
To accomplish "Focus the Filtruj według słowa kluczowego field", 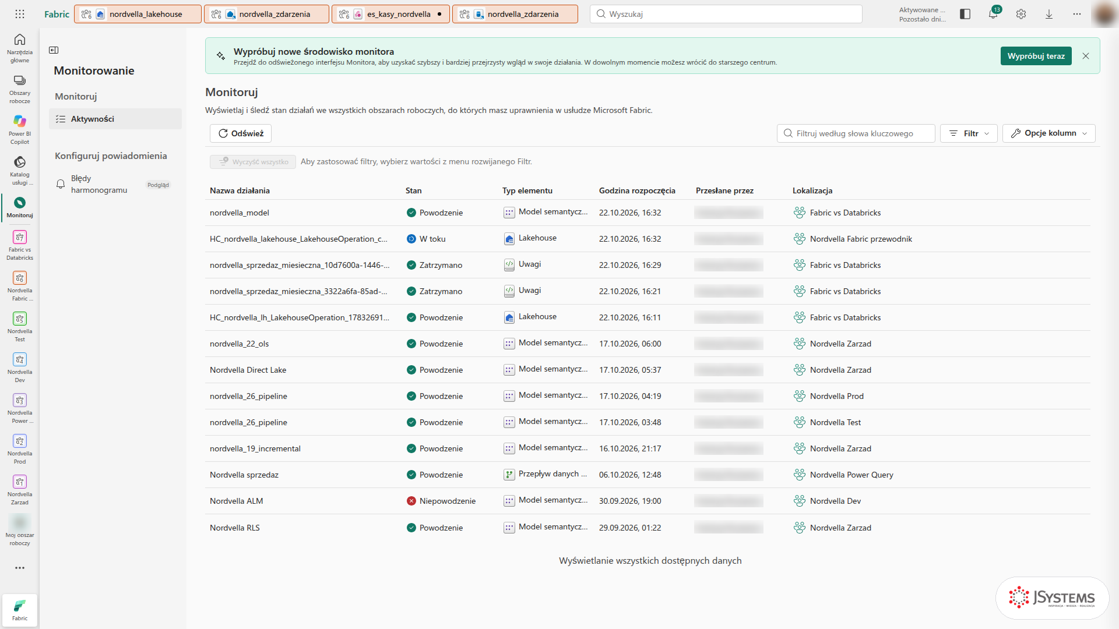I will click(x=856, y=133).
